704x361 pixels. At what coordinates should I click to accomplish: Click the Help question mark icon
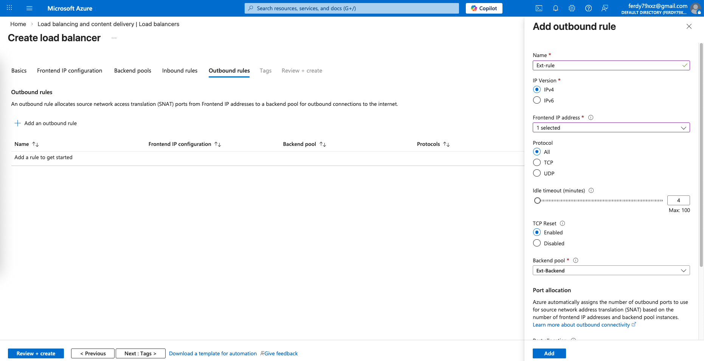coord(588,8)
